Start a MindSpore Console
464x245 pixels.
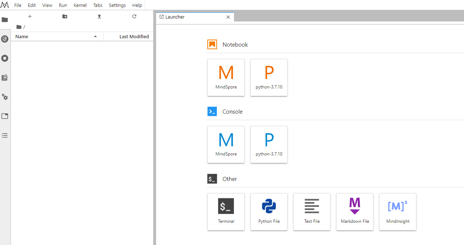[x=226, y=145]
